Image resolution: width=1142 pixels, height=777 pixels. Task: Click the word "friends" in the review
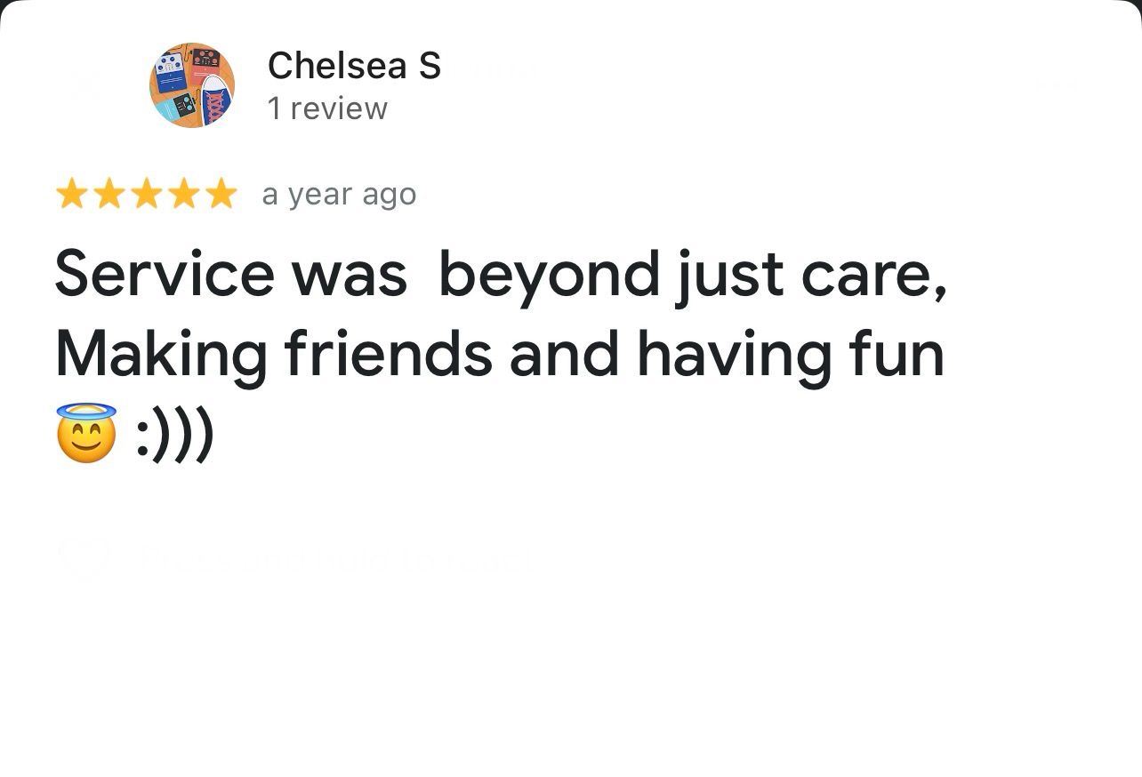click(x=389, y=353)
